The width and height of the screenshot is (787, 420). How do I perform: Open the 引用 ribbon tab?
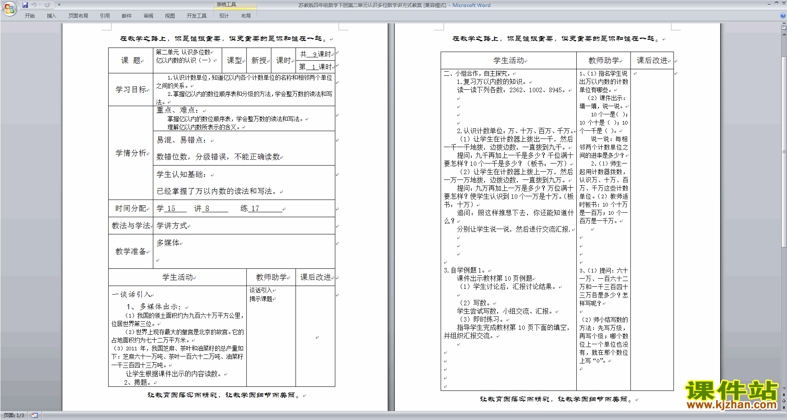point(105,16)
